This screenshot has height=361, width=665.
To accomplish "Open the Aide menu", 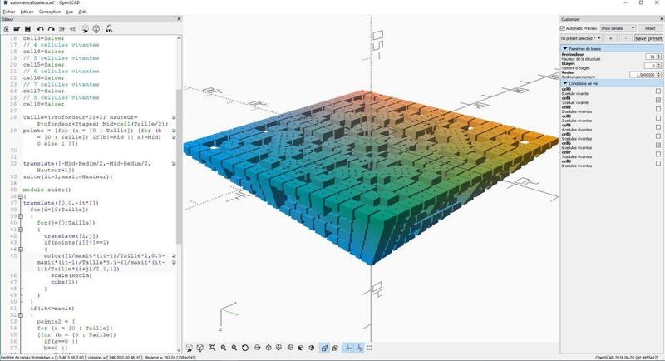I will click(82, 12).
